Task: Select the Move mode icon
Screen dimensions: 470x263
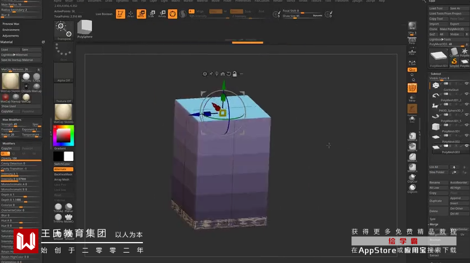Action: 141,14
